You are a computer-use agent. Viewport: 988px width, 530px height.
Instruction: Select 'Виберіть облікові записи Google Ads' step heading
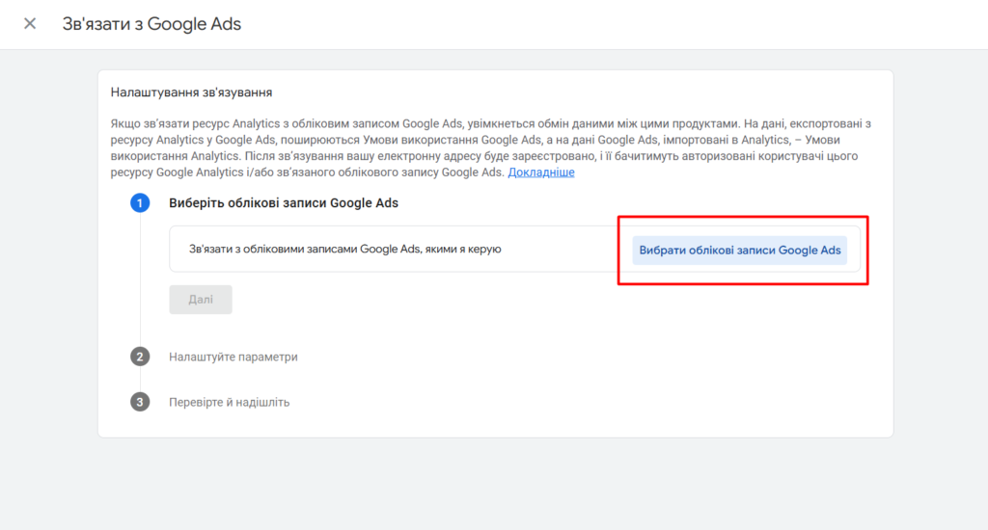(284, 203)
